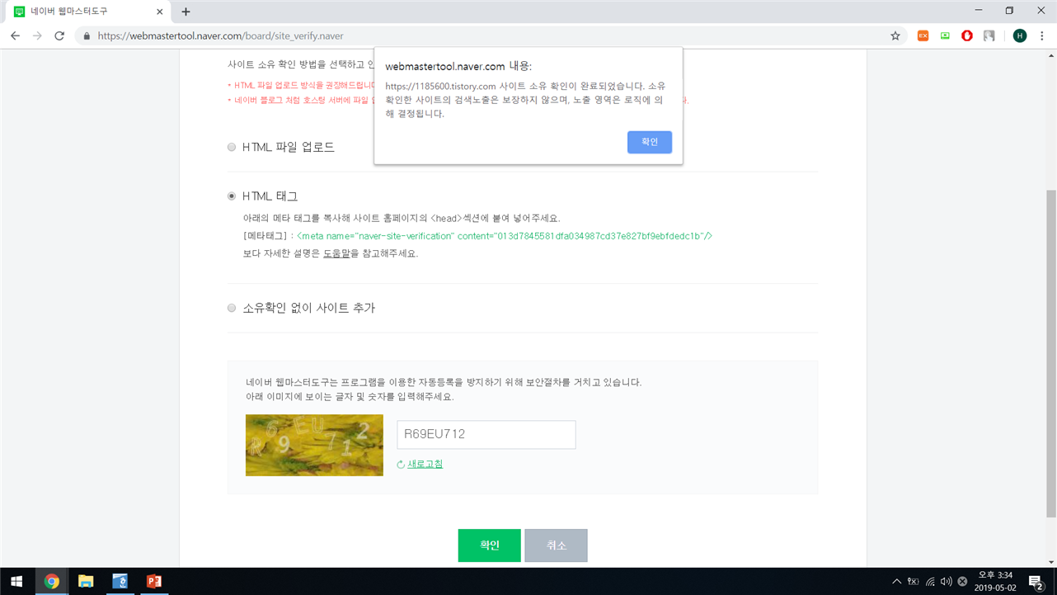1057x595 pixels.
Task: Open File Explorer from the taskbar
Action: point(86,582)
